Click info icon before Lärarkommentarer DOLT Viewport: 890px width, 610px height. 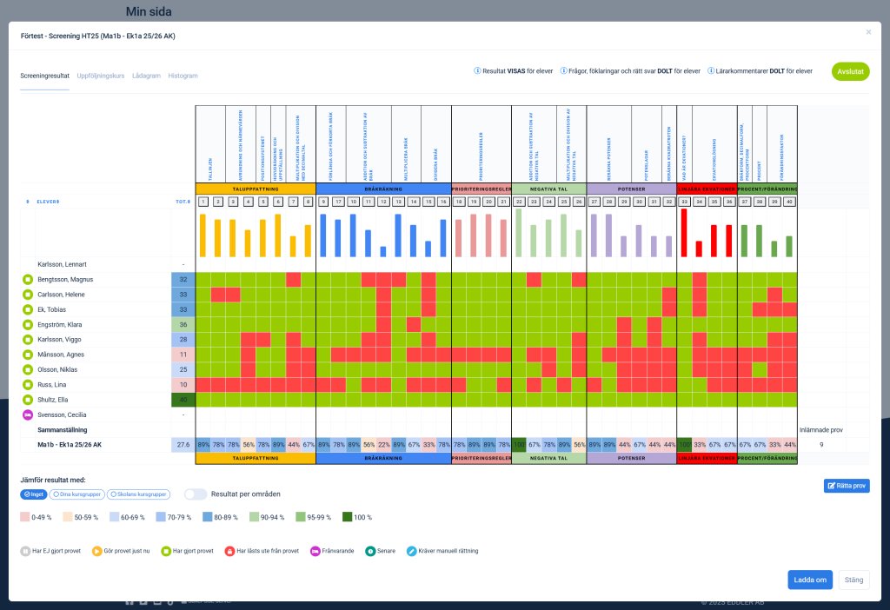point(712,71)
